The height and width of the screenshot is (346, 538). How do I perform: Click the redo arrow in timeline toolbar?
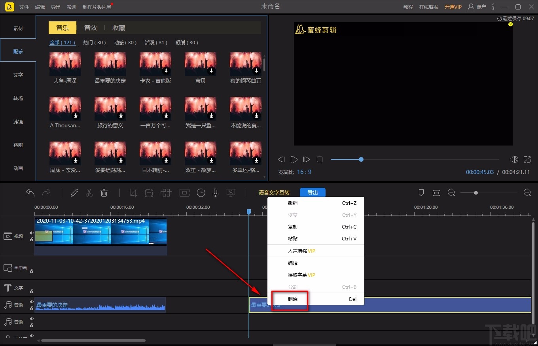point(46,193)
